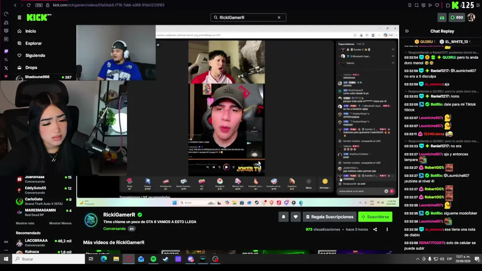Open the video more options menu
This screenshot has width=482, height=271.
[387, 229]
